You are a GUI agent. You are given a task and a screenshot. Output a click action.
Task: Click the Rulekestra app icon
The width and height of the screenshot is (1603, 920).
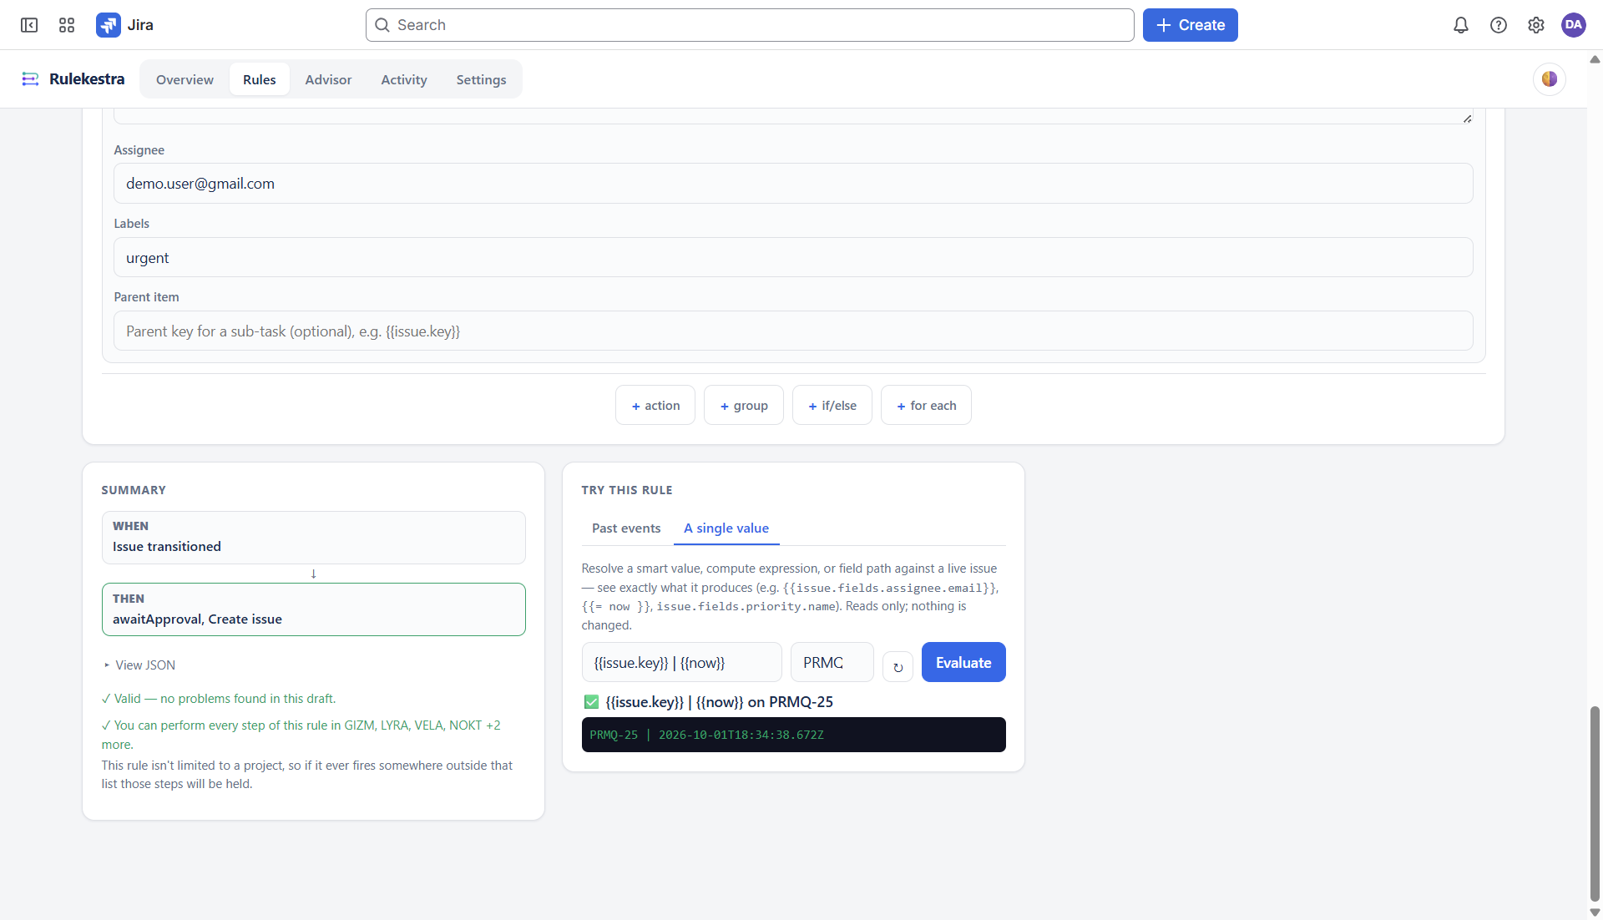(30, 79)
